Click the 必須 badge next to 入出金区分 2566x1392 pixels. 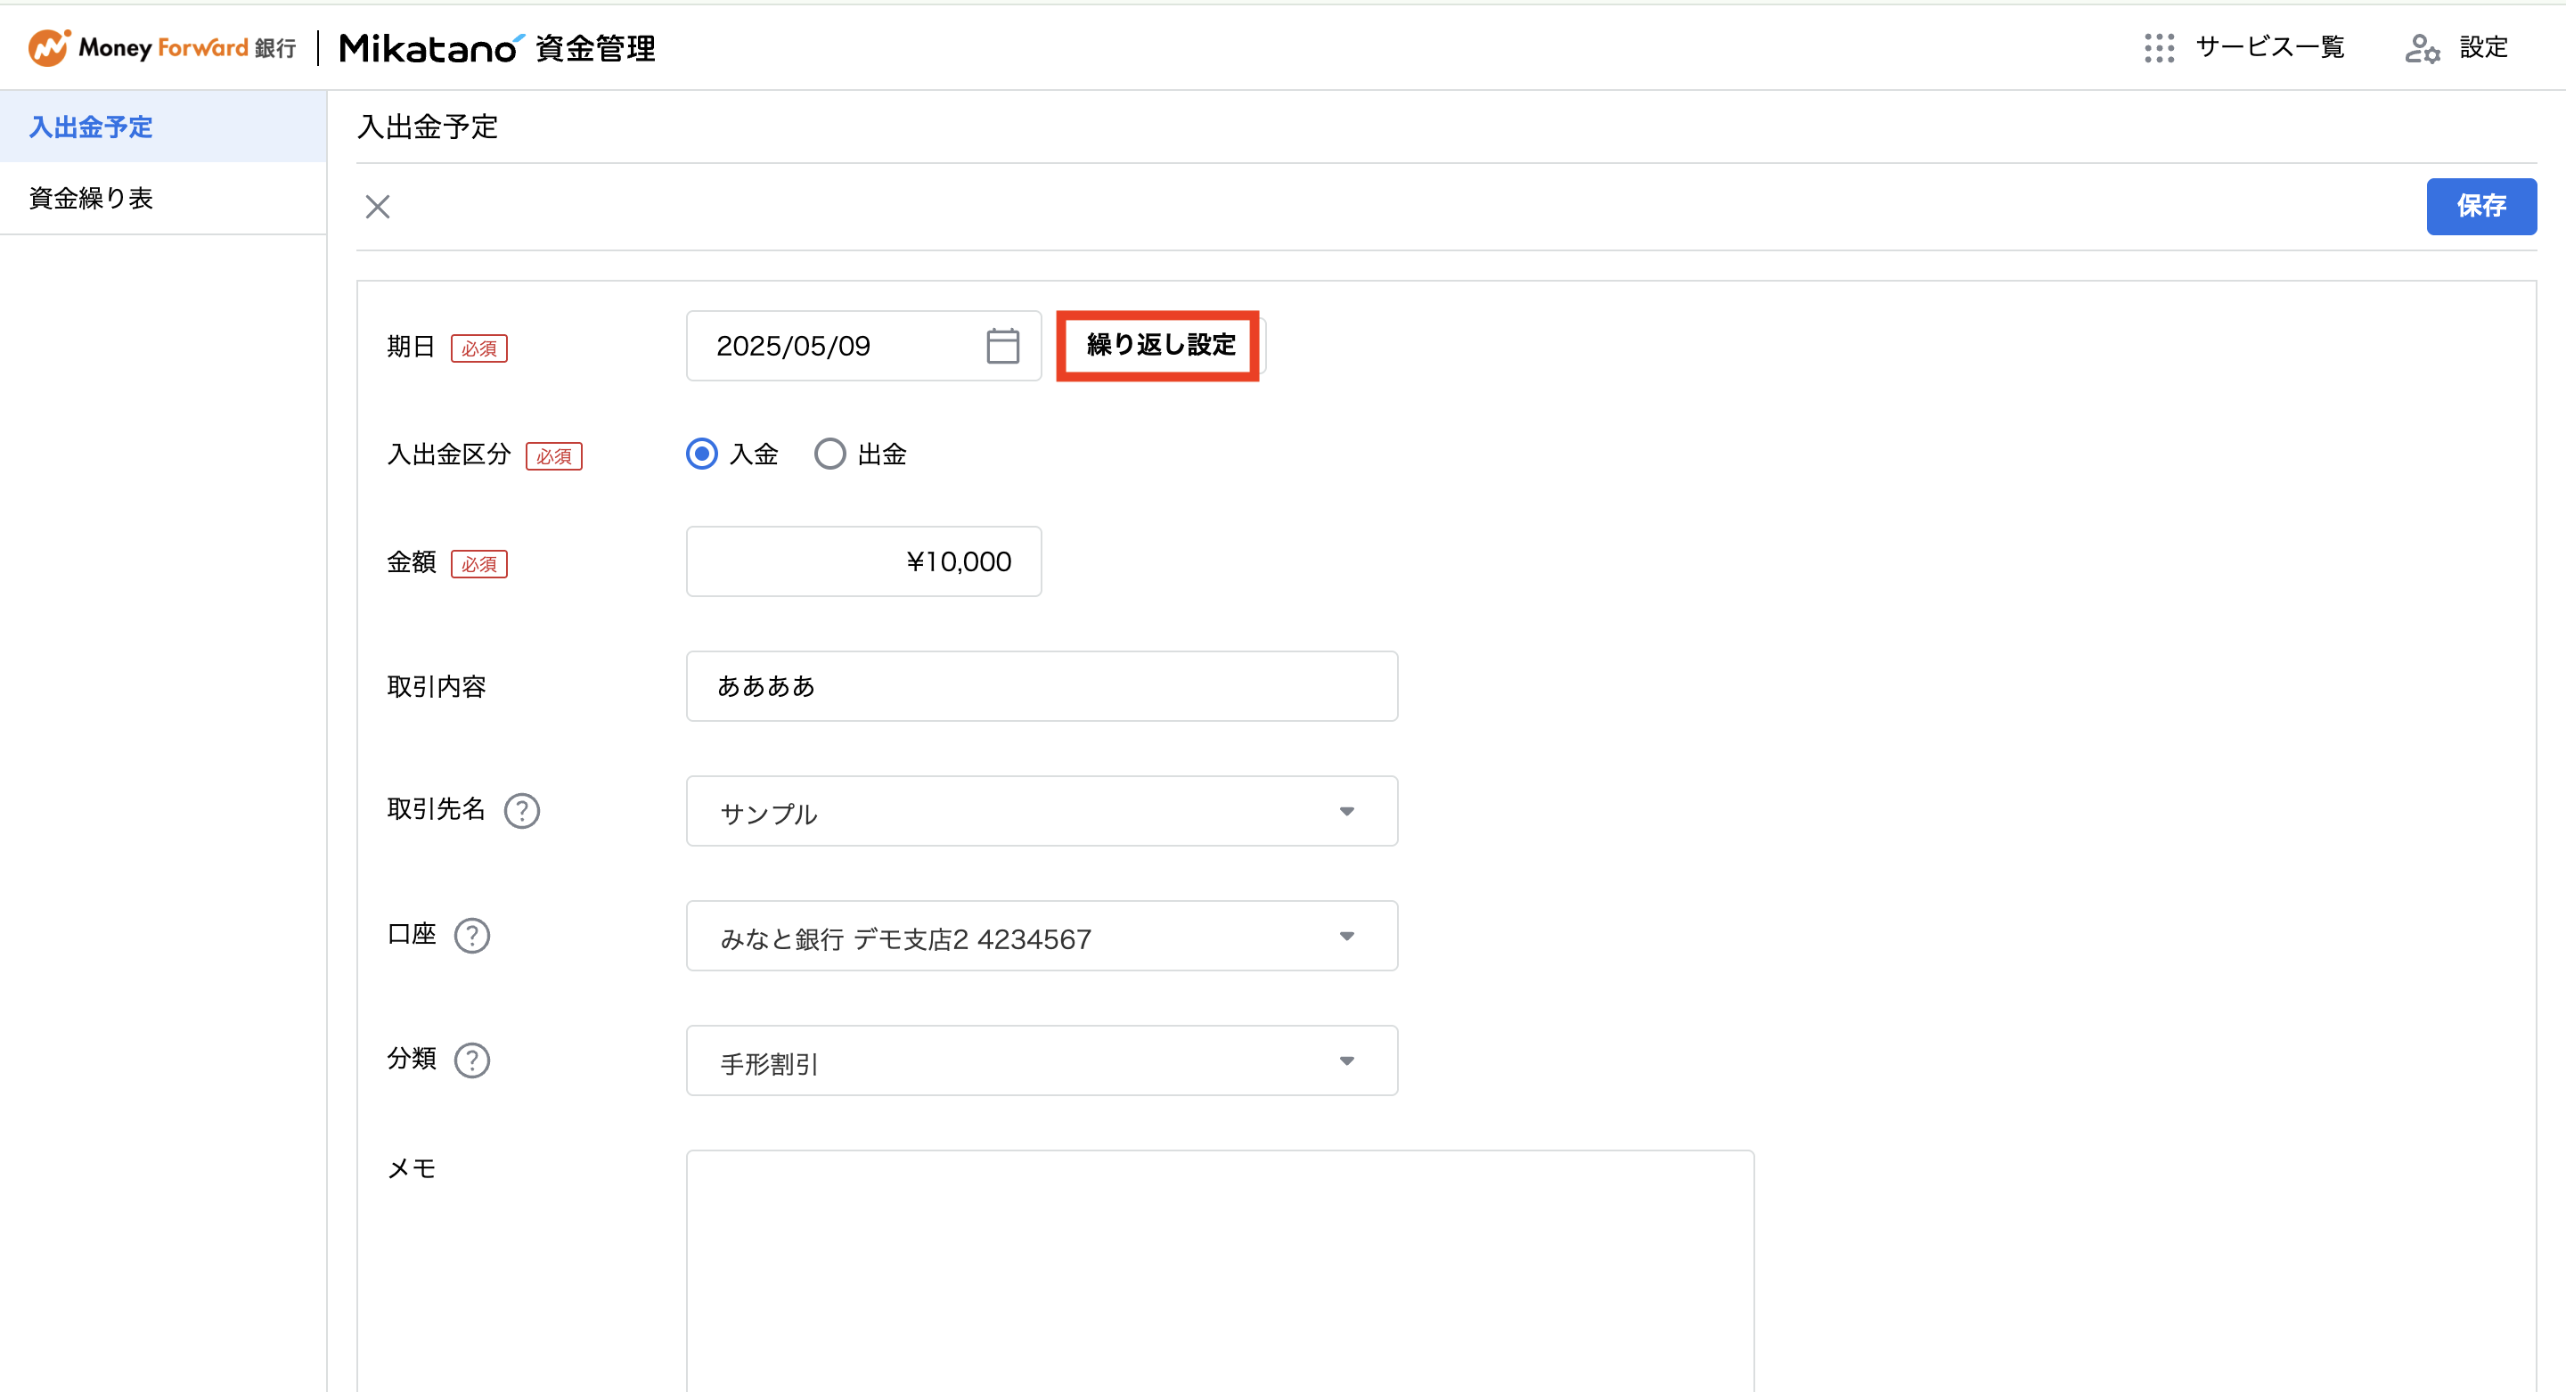click(x=554, y=455)
